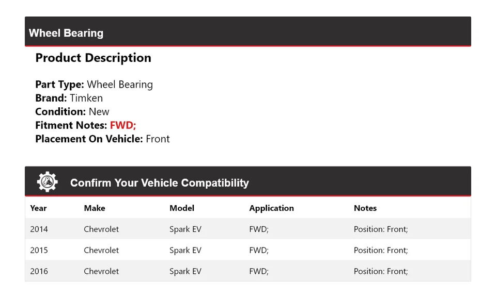Click the Make column header
The height and width of the screenshot is (298, 496).
click(95, 208)
